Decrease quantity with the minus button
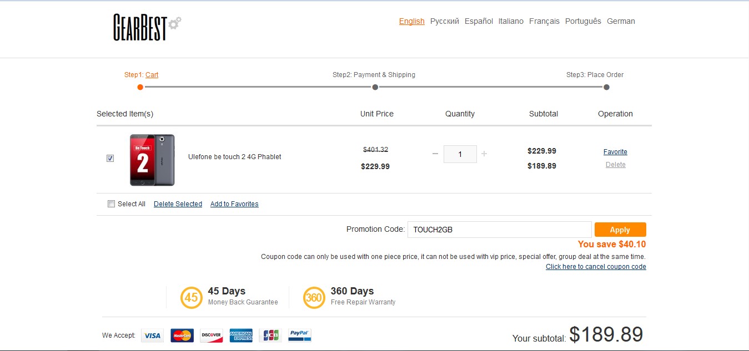 pyautogui.click(x=435, y=154)
